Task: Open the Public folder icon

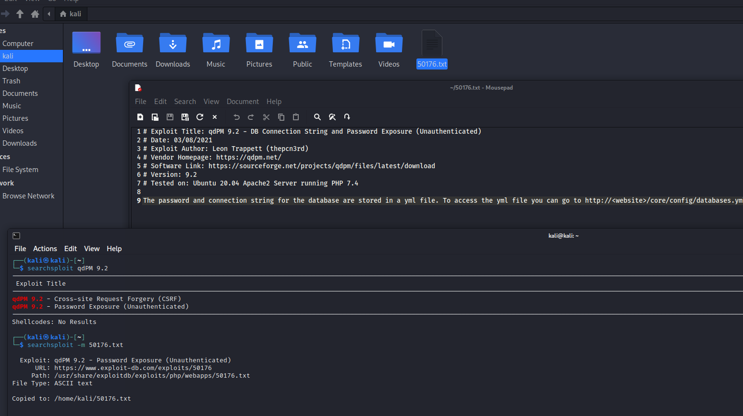Action: (x=303, y=43)
